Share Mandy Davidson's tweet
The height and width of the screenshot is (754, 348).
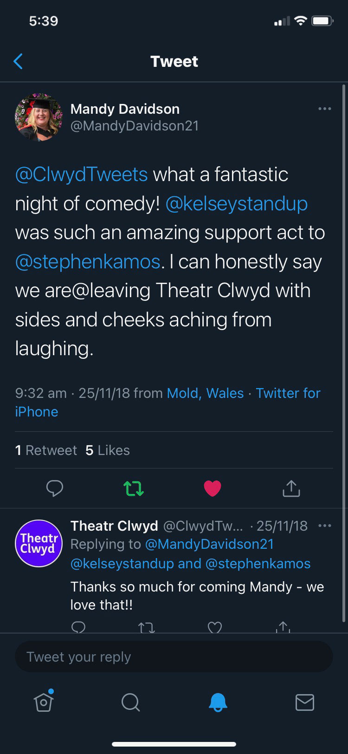[x=291, y=488]
